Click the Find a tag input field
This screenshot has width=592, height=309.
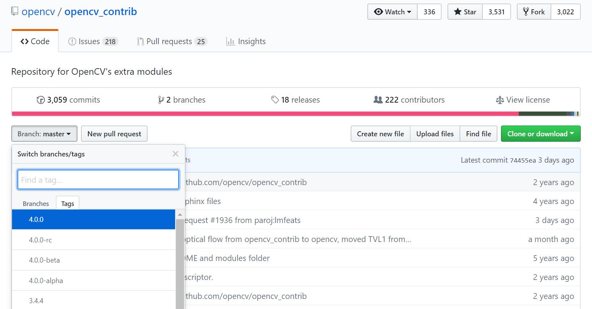98,180
